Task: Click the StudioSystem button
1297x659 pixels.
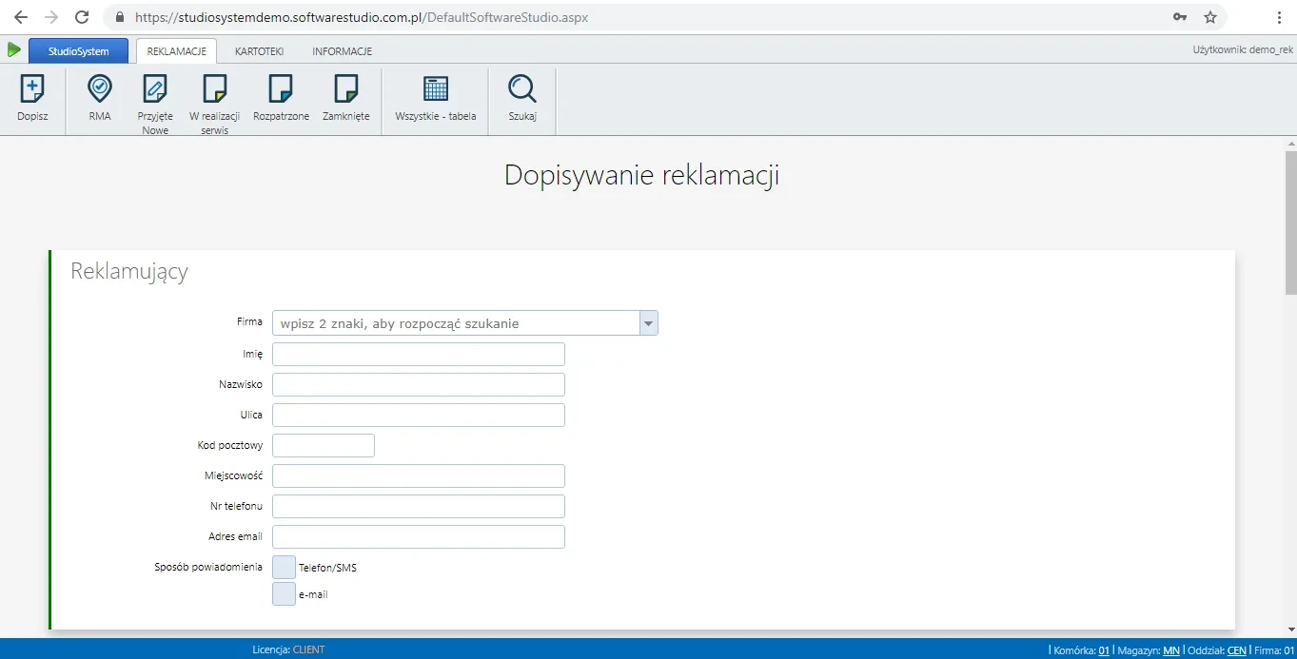Action: click(78, 51)
